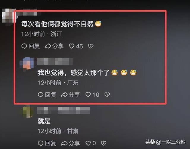This screenshot has width=190, height=149.
Task: Select the reply text 我也觉得，感觉太那个了
Action: point(74,73)
